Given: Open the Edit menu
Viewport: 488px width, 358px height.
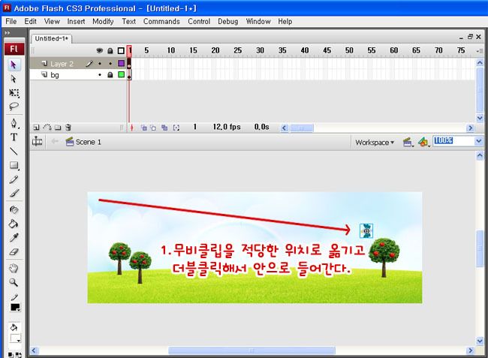Looking at the screenshot, I should tap(30, 22).
